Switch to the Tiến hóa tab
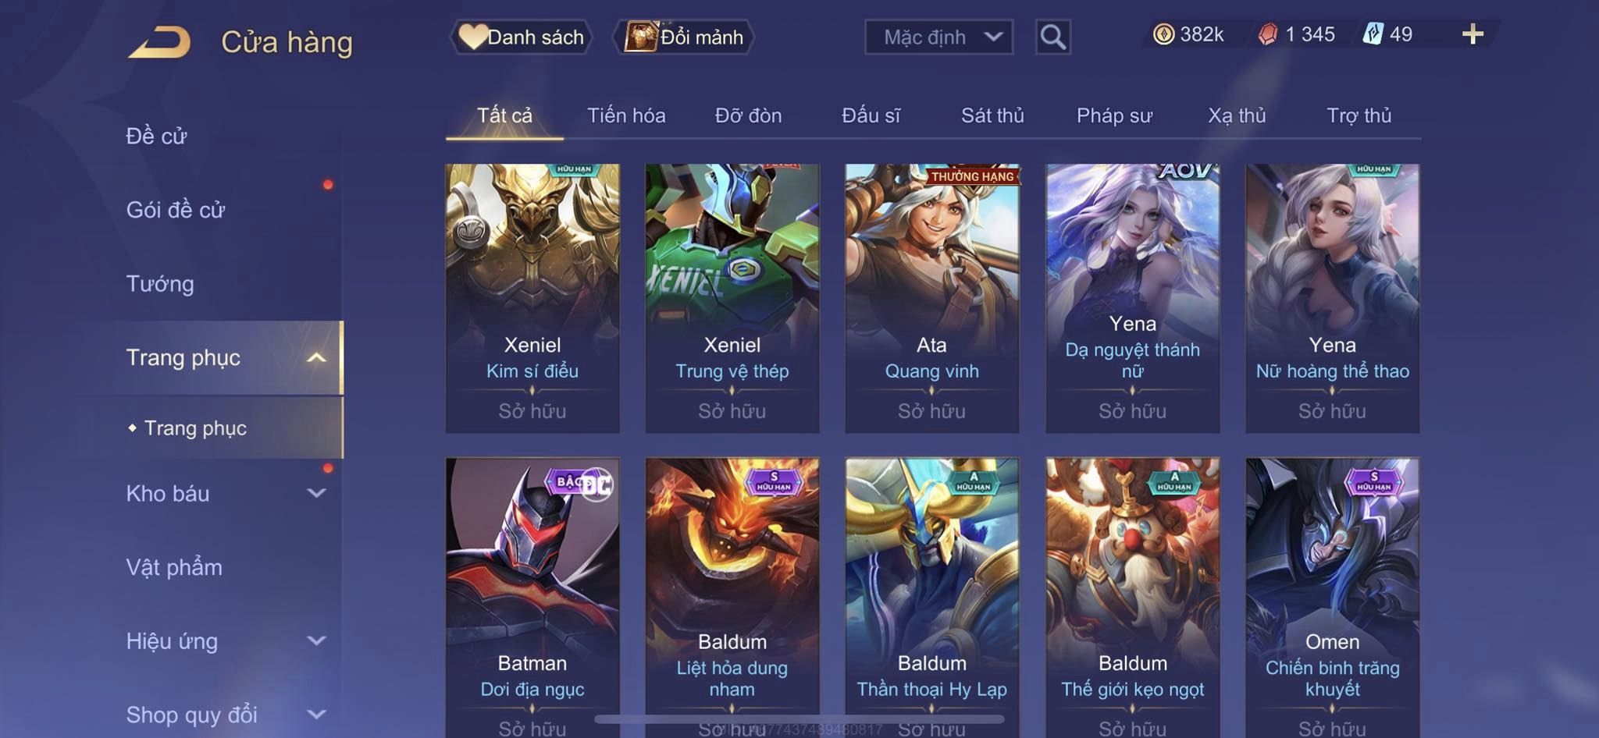Viewport: 1599px width, 738px height. (x=626, y=115)
